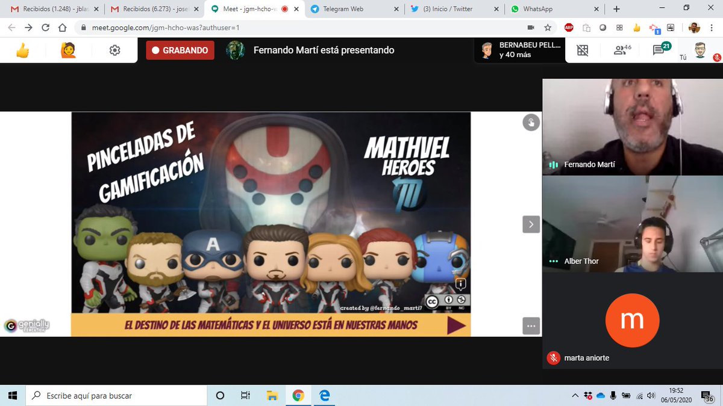Open the Wi-Fi network tray icon
This screenshot has height=406, width=723.
[639, 395]
